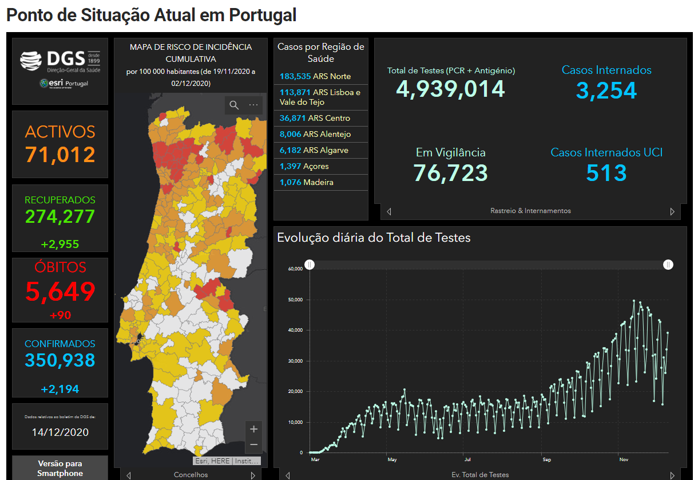Viewport: 698px width, 480px height.
Task: Click Casos Internados UCI value 513
Action: 606,173
